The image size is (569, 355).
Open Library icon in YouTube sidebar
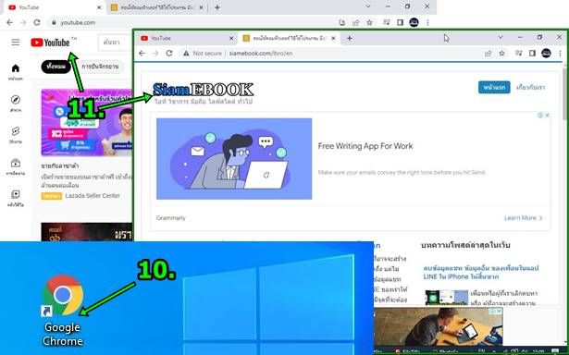16,194
